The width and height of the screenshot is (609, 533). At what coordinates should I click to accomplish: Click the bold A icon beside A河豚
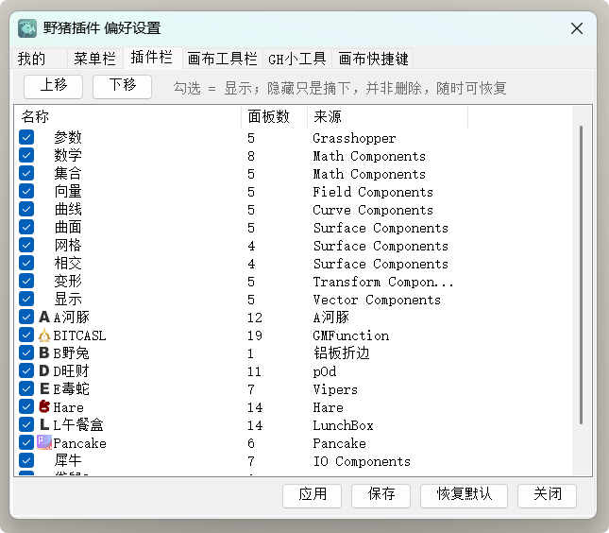pos(44,318)
